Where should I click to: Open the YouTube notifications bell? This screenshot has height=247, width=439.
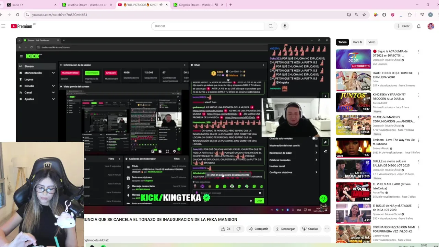pos(419,26)
